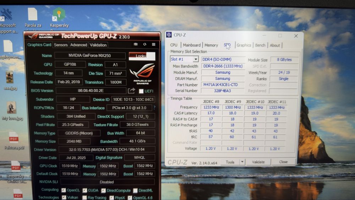
Task: Switch to the Advanced tab in GPU-Z
Action: 78,45
